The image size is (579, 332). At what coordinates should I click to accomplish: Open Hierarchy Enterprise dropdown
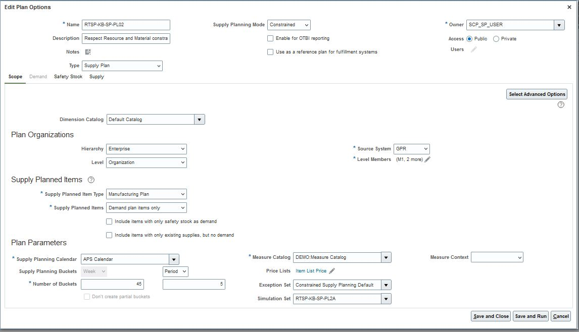[x=146, y=149]
